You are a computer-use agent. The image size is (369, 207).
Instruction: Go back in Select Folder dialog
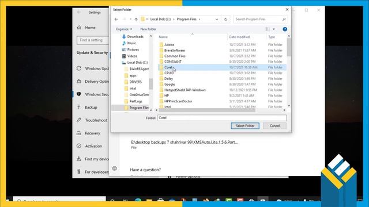point(116,19)
